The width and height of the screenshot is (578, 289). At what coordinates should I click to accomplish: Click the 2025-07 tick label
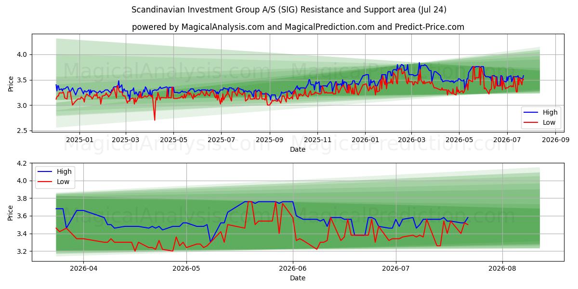tap(221, 140)
